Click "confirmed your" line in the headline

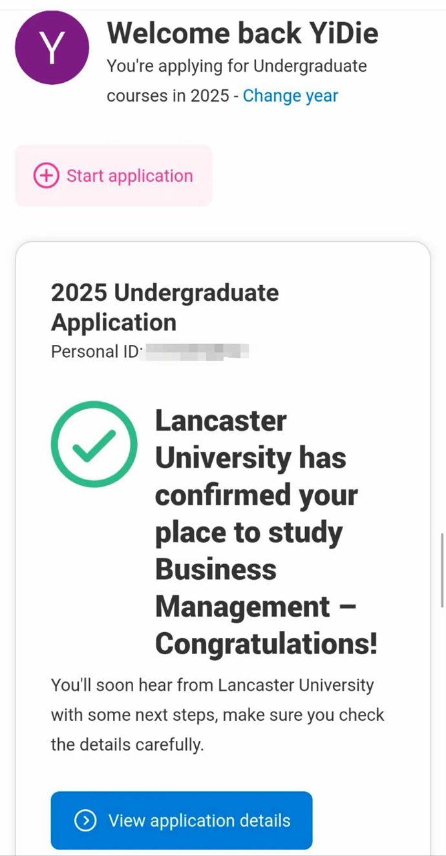[256, 496]
